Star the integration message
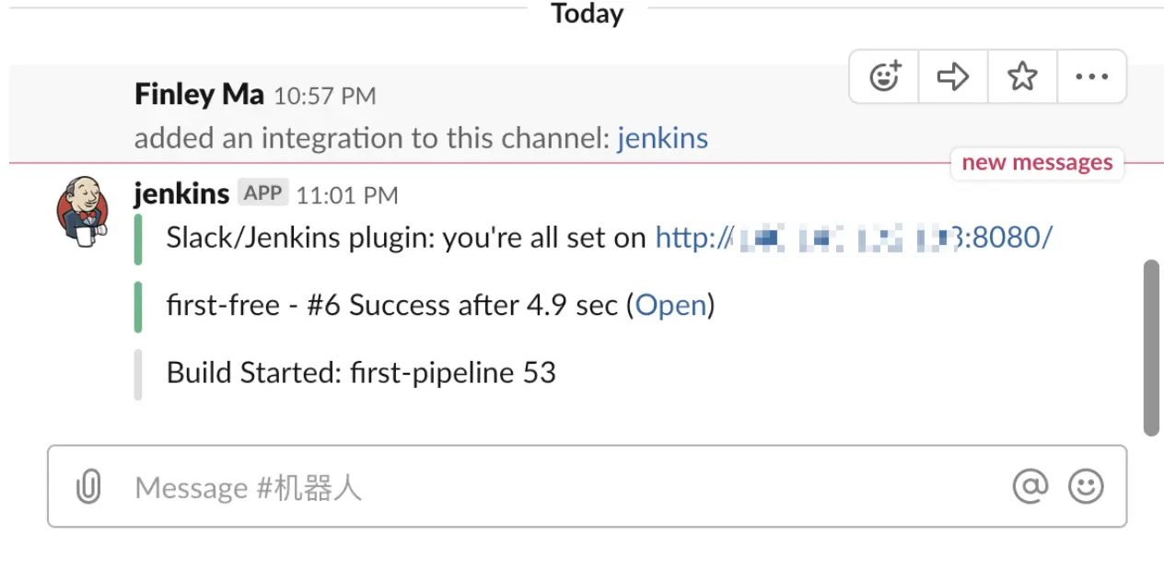The height and width of the screenshot is (571, 1164). [1022, 76]
